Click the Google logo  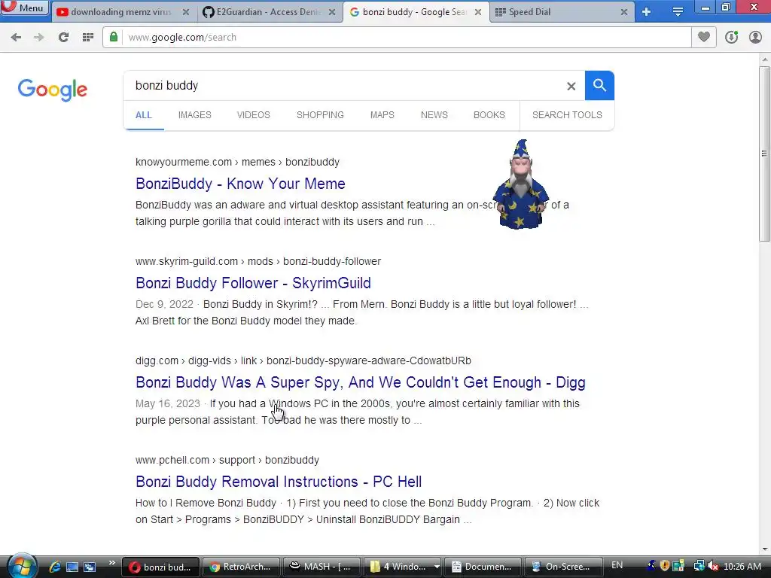pos(52,90)
